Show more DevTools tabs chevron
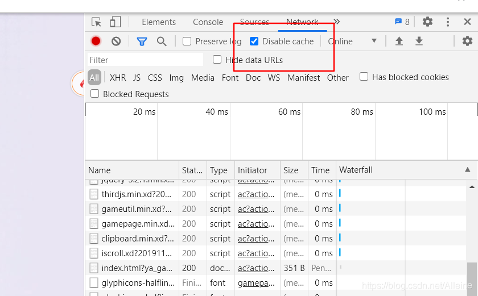The height and width of the screenshot is (296, 478). point(336,22)
